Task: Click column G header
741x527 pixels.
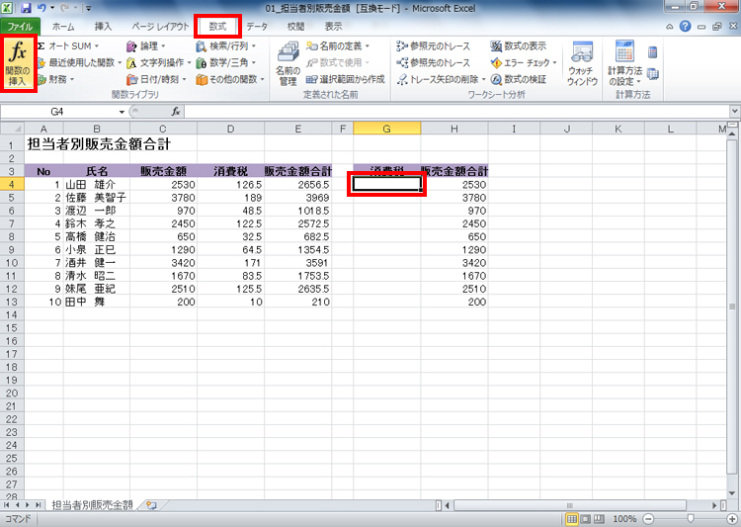Action: coord(387,129)
